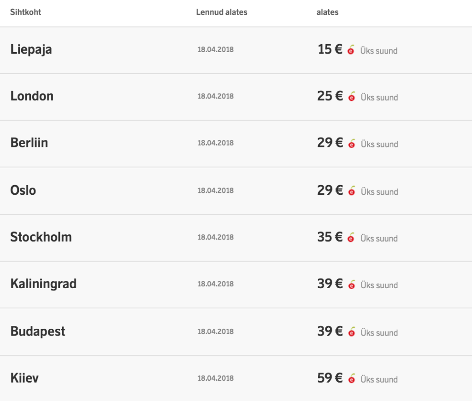Click the cherry icon in the Kiiev row

[x=352, y=379]
